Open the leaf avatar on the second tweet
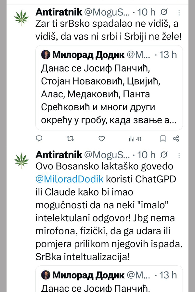Image resolution: width=195 pixels, height=292 pixels. coord(22,160)
